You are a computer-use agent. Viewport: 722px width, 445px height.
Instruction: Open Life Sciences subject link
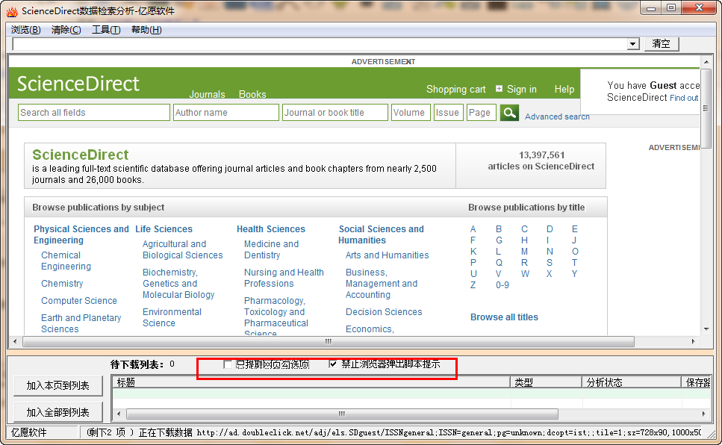coord(164,229)
